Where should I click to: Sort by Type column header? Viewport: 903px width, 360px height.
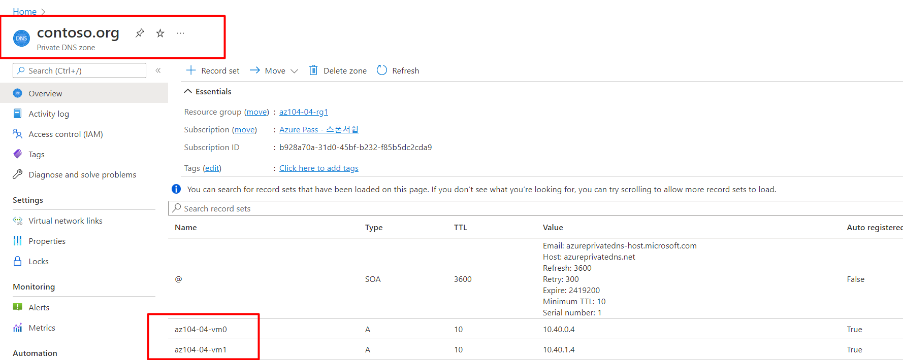pos(374,227)
